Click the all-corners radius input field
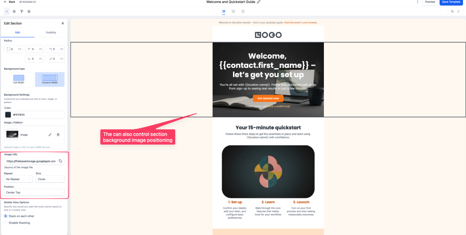The height and width of the screenshot is (235, 466). click(13, 49)
